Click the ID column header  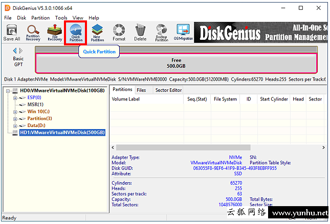[x=249, y=99]
